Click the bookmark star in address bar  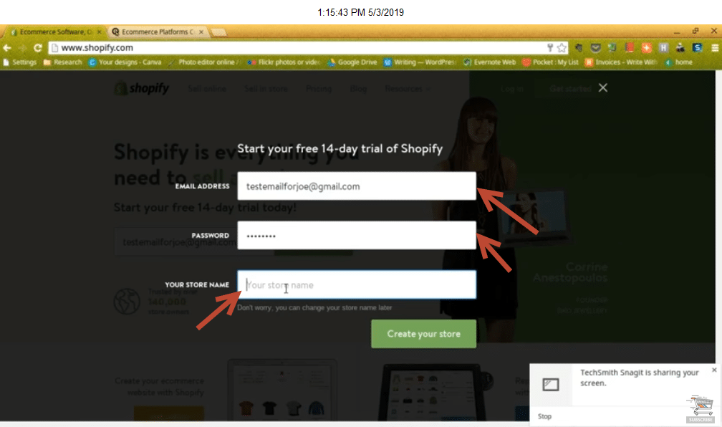562,47
